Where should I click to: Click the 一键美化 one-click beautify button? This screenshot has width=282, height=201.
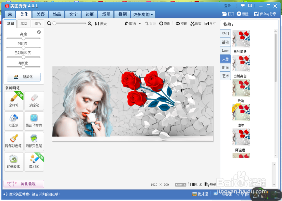24,77
